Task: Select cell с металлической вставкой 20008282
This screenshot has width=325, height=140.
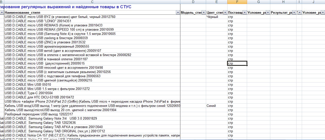Action: (x=92, y=55)
